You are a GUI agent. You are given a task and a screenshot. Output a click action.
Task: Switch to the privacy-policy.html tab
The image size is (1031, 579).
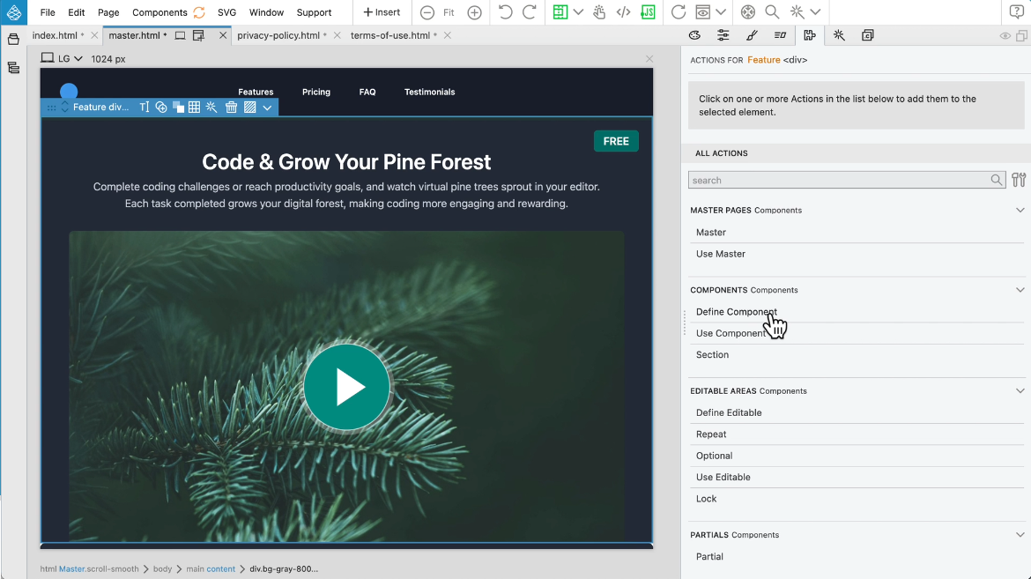pyautogui.click(x=278, y=35)
